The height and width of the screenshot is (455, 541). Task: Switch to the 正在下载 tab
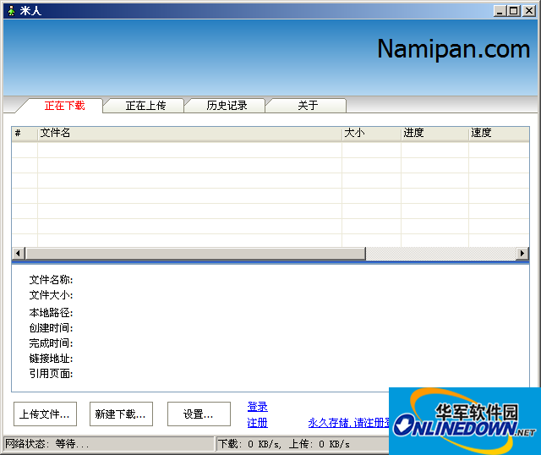64,106
